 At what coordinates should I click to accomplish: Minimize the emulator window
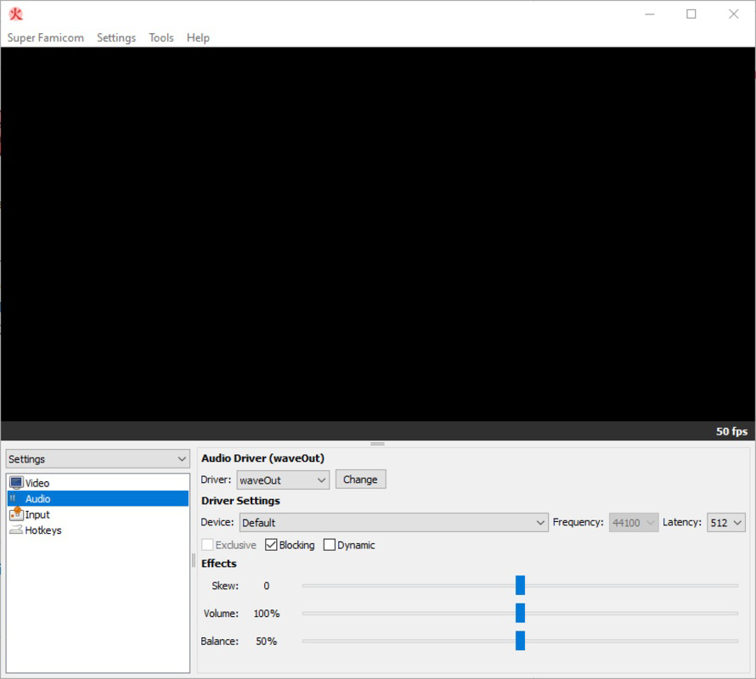pos(650,14)
